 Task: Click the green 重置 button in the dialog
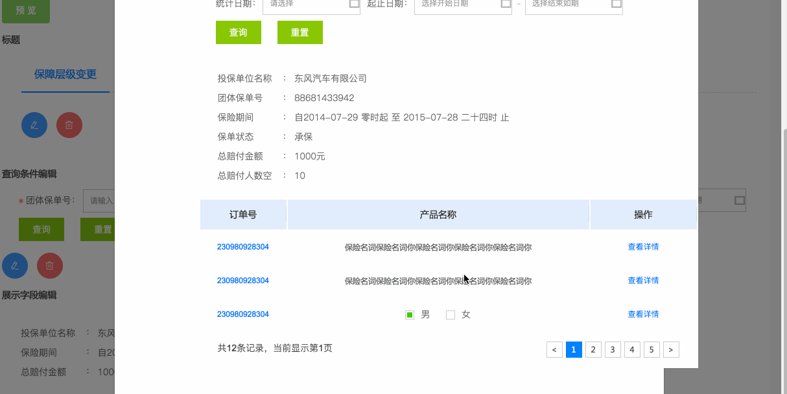click(300, 32)
